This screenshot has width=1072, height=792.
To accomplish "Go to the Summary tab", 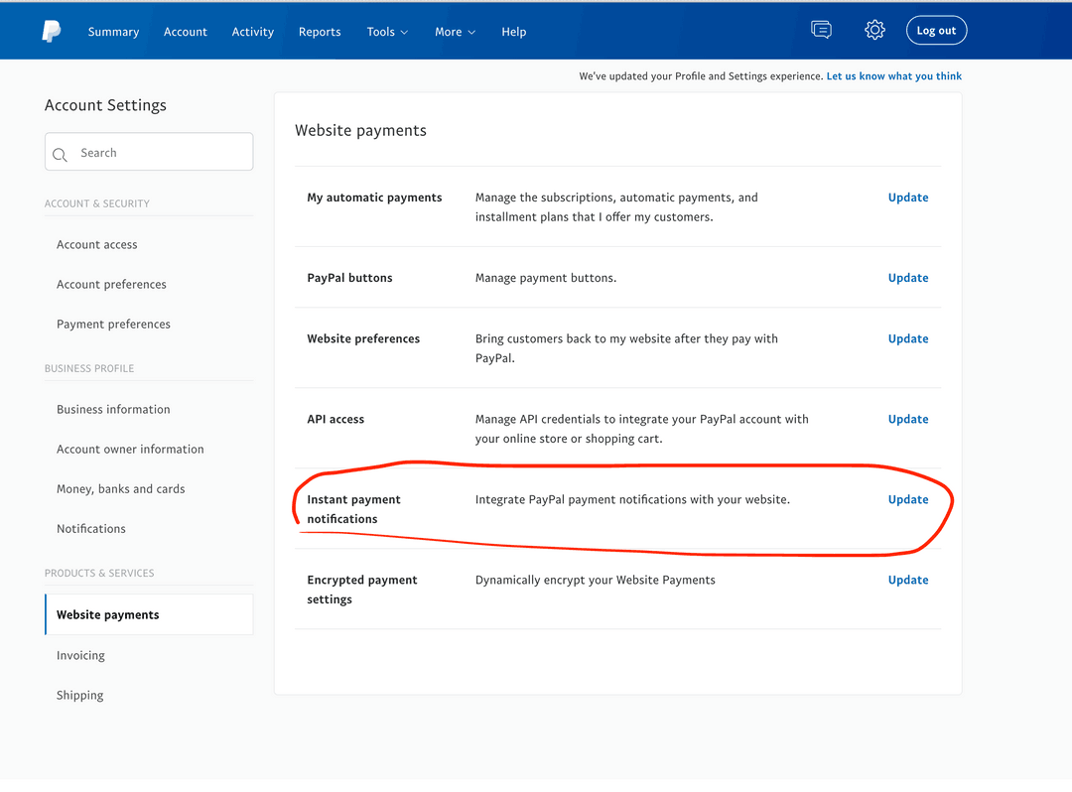I will pos(113,32).
